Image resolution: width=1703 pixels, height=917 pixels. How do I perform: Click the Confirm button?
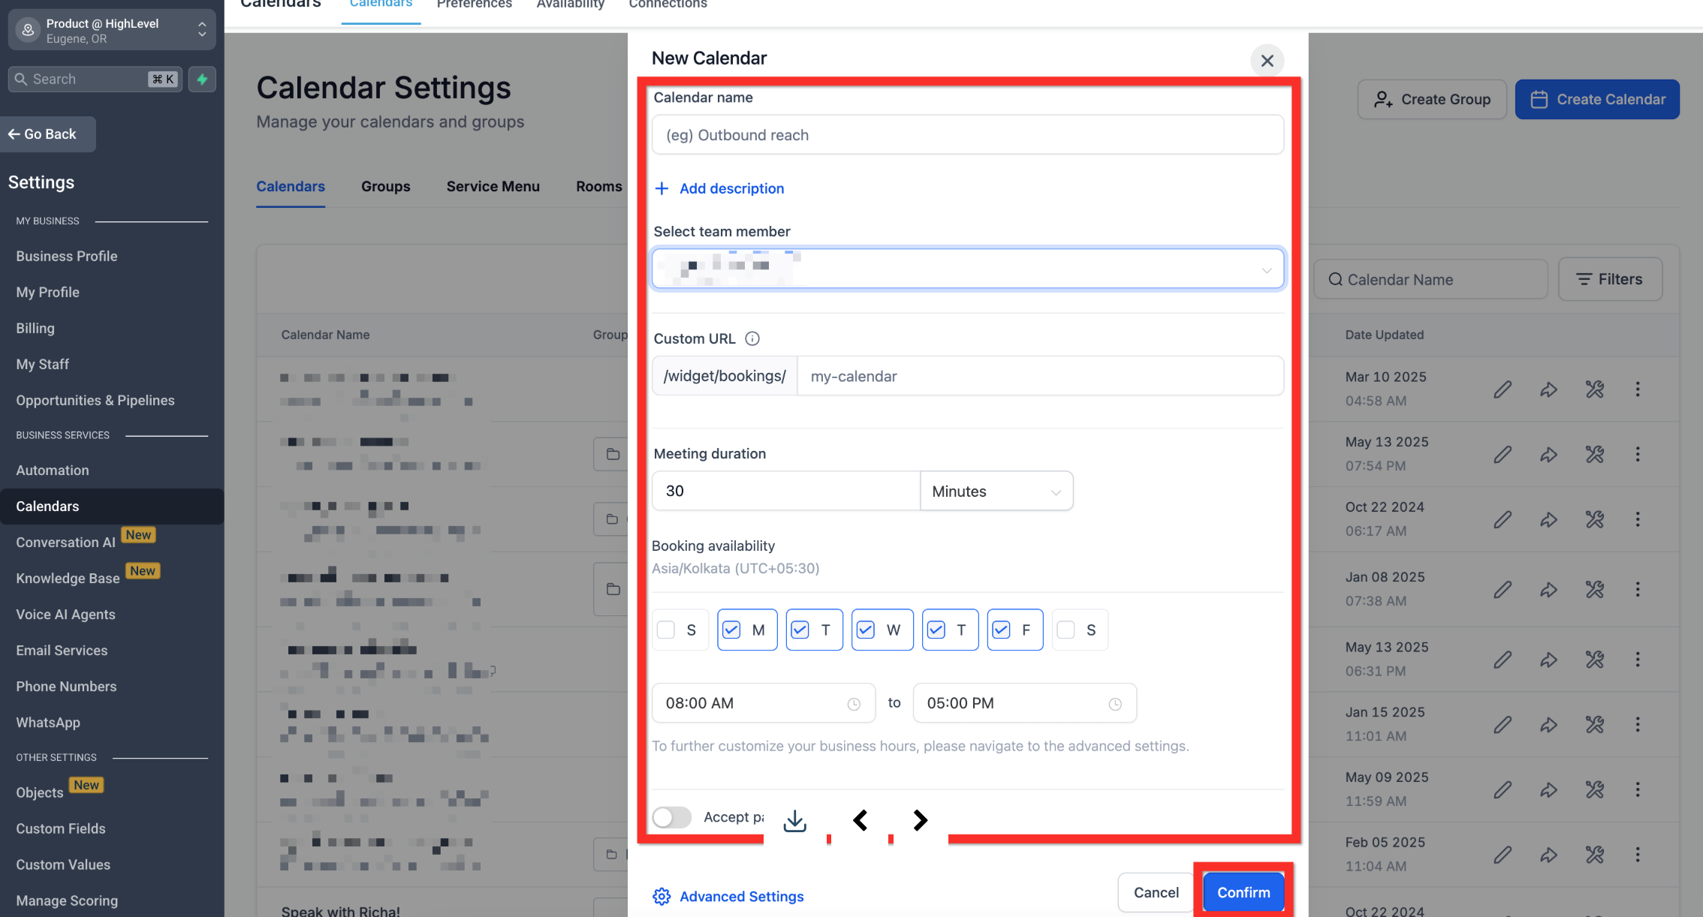point(1243,892)
